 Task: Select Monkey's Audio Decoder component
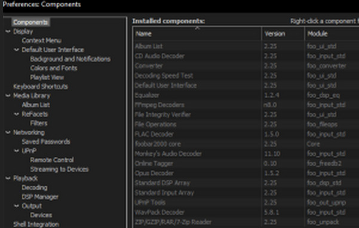point(246,154)
